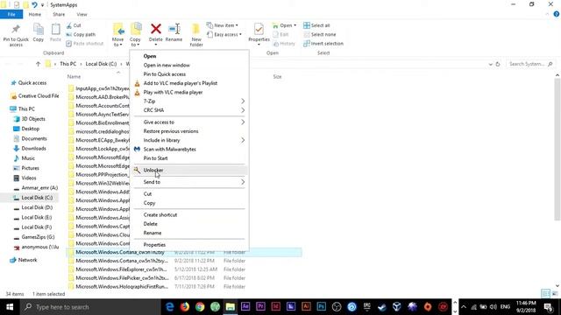
Task: Open the Copy to ribbon button
Action: pos(135,35)
